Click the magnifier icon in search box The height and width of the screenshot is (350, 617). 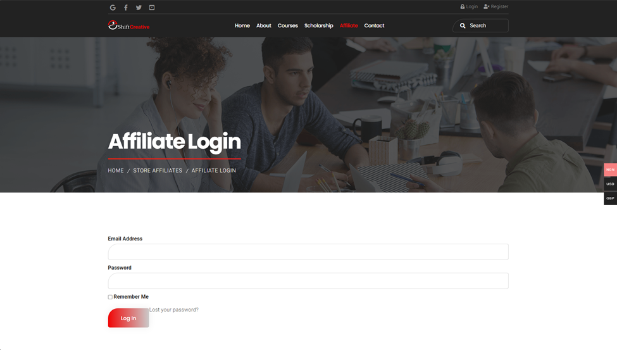pyautogui.click(x=463, y=26)
